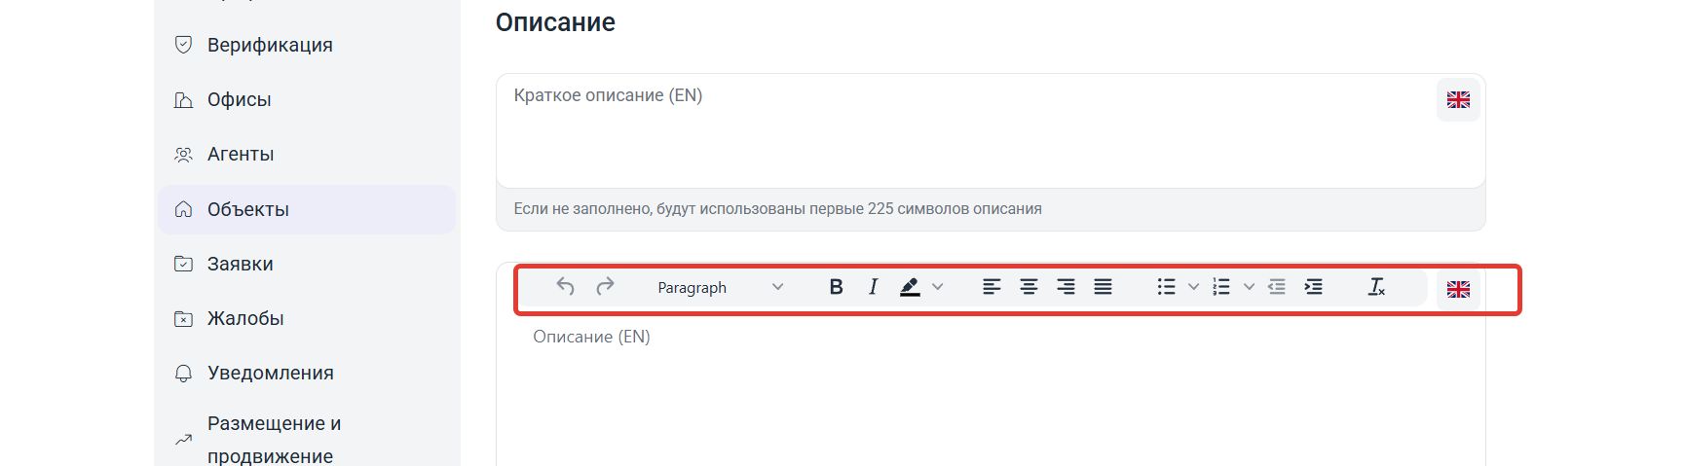Center align the text

coord(1029,287)
